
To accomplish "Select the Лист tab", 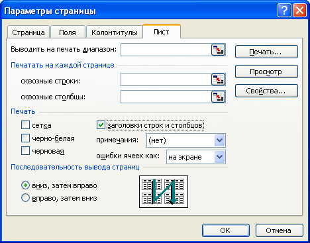I will [162, 32].
